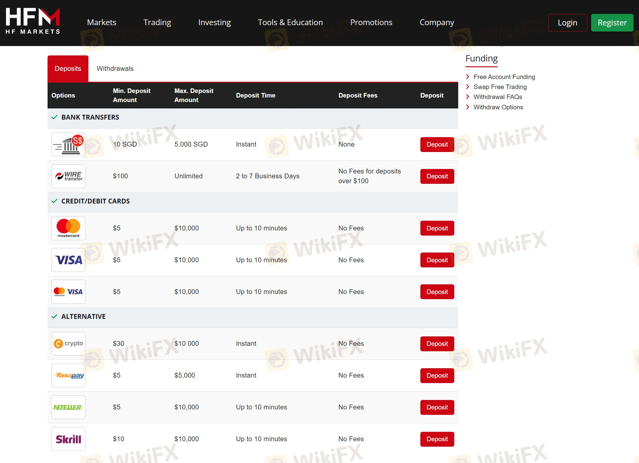Collapse the Alternative section header
The height and width of the screenshot is (463, 639).
pyautogui.click(x=83, y=317)
